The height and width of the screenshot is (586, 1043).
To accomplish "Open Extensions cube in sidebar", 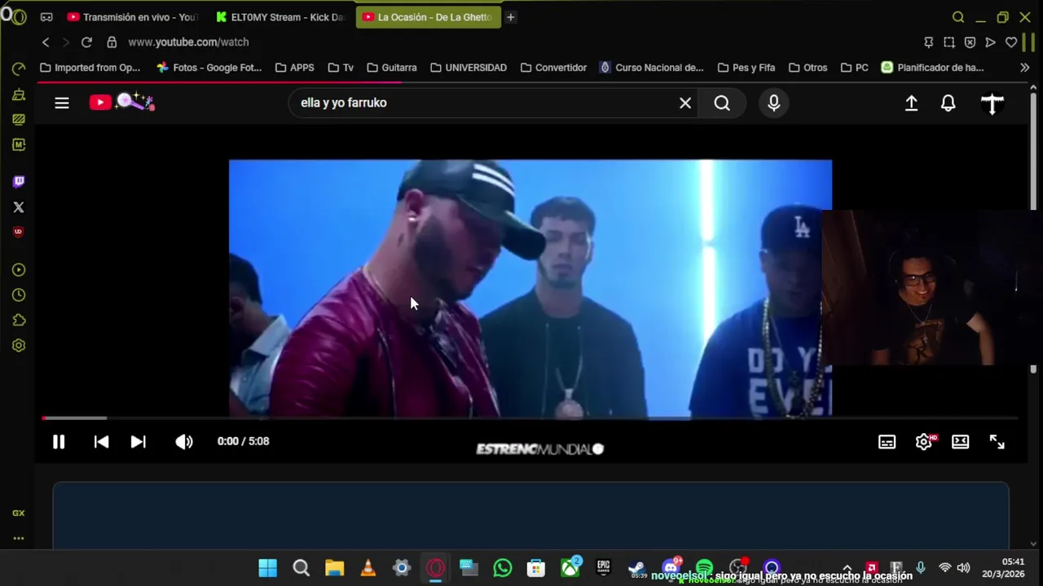I will pyautogui.click(x=19, y=320).
